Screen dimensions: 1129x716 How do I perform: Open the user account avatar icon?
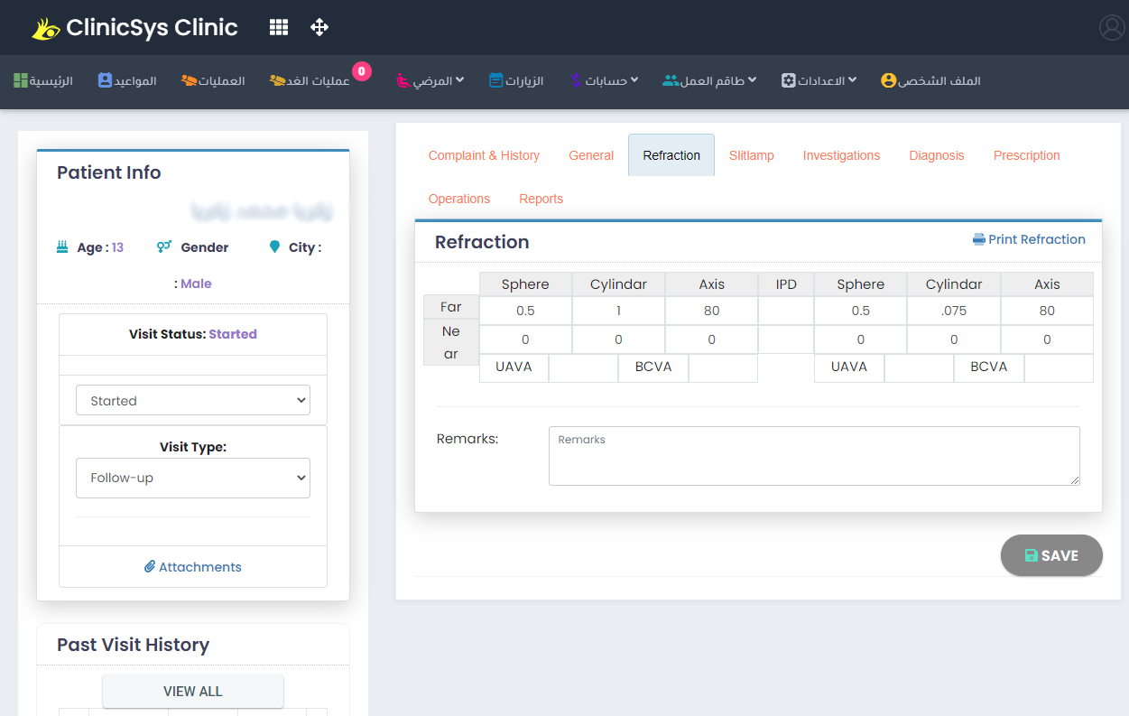point(1111,28)
